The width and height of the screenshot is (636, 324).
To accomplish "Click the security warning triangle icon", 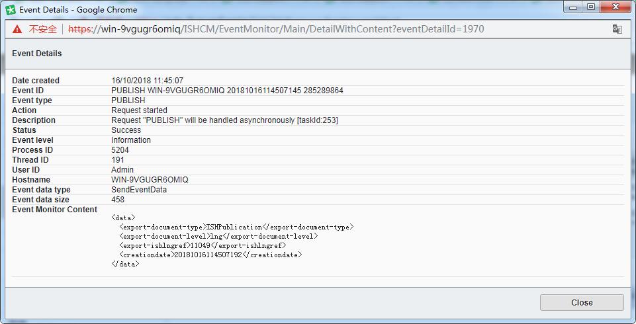I will tap(17, 29).
